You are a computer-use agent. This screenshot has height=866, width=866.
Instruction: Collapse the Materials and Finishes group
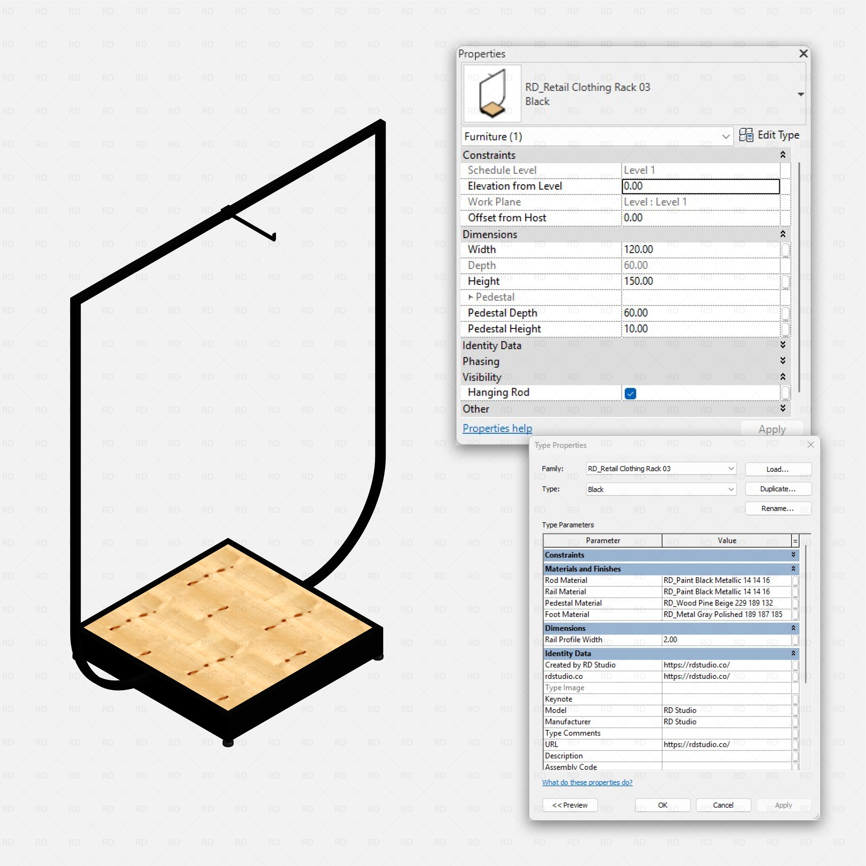[793, 568]
